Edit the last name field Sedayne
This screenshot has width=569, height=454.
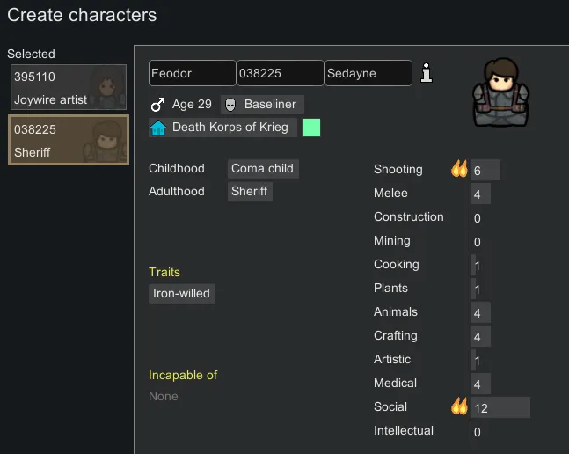[x=368, y=73]
